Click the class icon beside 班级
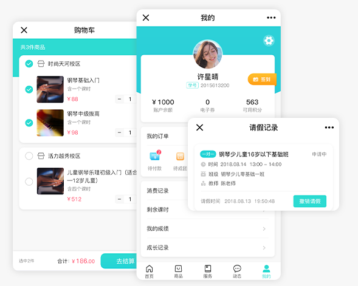358x286 pixels. coord(203,174)
